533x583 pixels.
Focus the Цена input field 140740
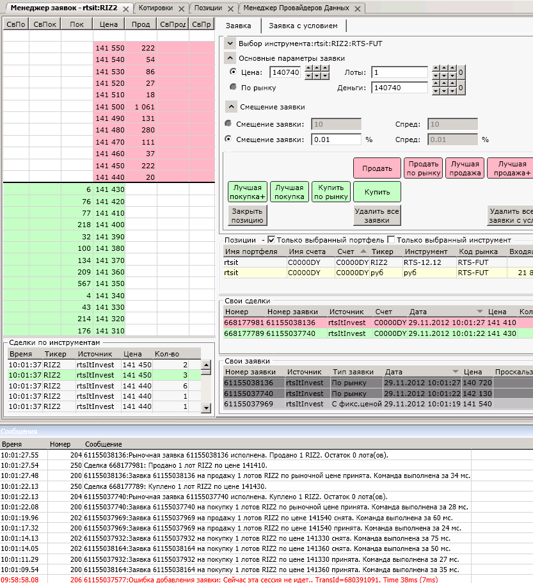pos(285,72)
